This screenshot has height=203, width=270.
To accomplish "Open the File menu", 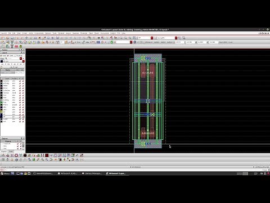I will 10,33.
